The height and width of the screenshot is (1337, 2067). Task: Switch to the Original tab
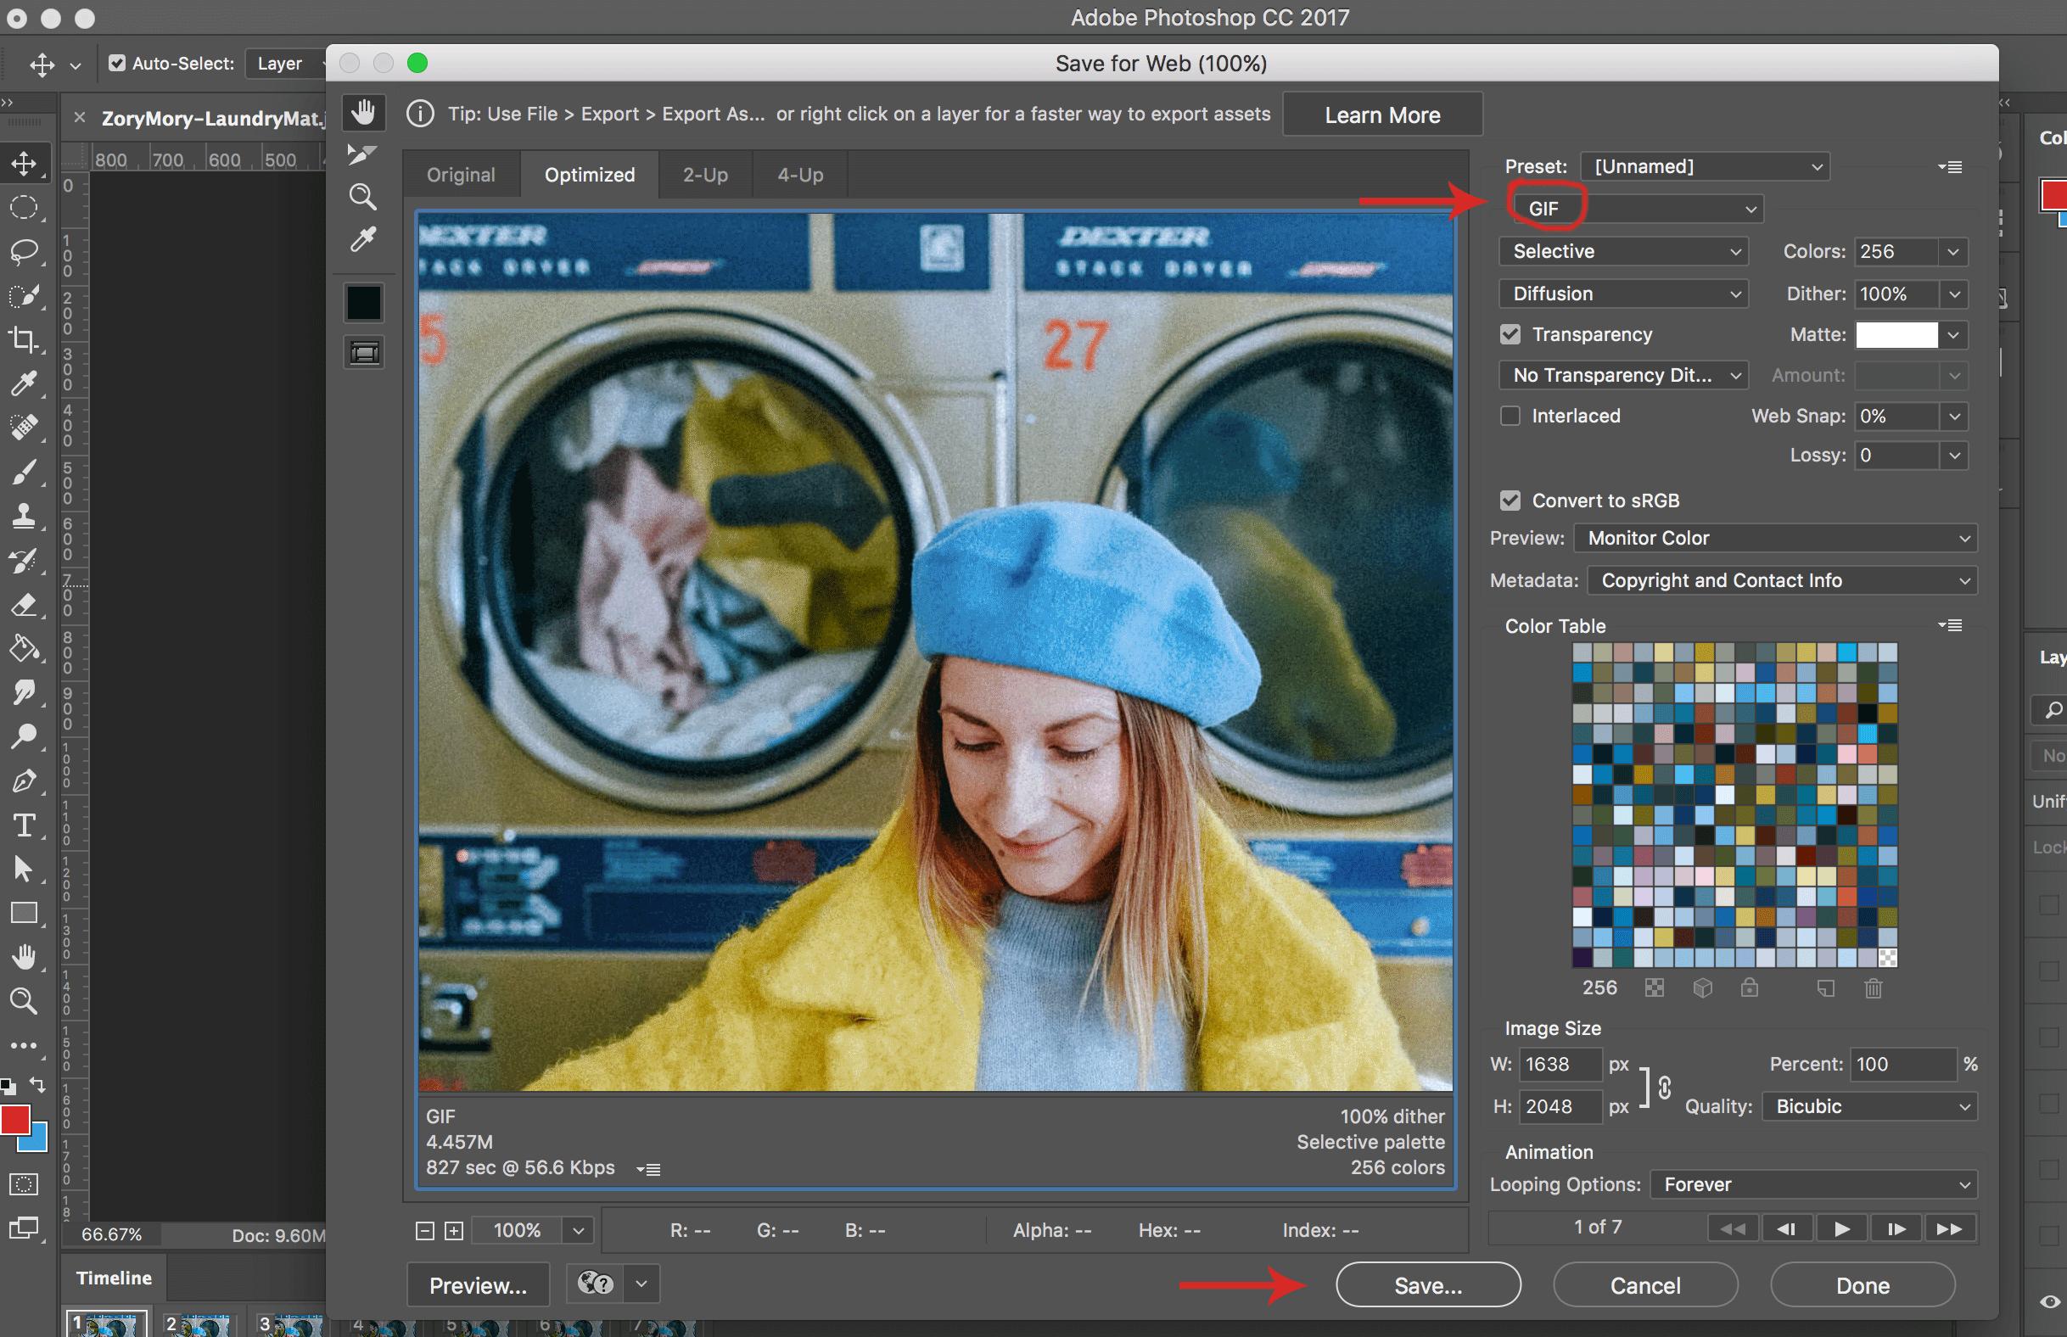pyautogui.click(x=461, y=175)
